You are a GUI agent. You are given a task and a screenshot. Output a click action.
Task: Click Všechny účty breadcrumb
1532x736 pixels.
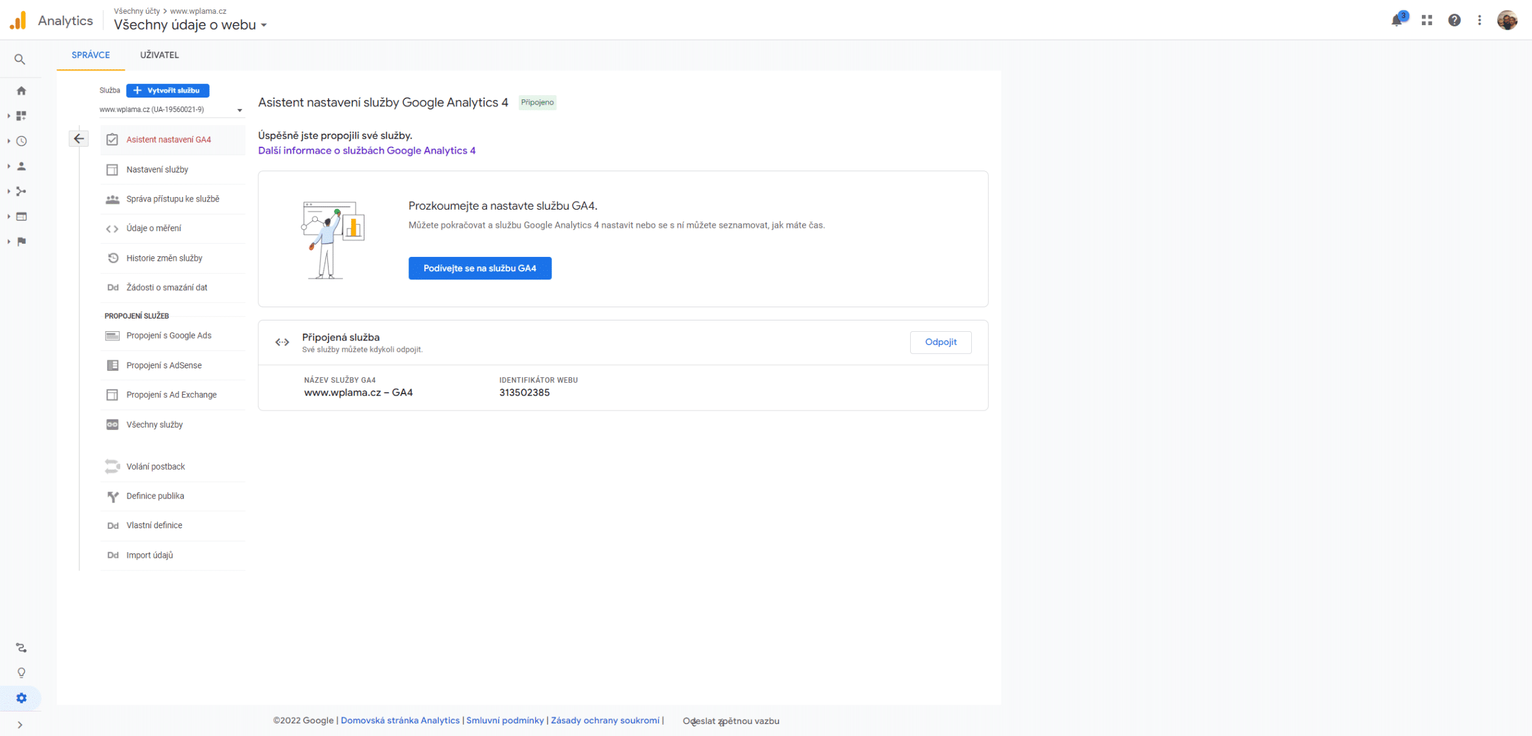click(137, 11)
